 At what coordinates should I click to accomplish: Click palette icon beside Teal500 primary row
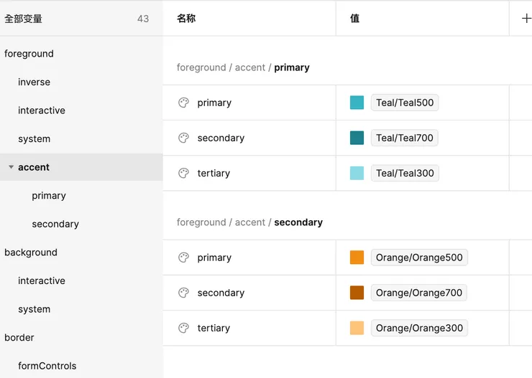tap(183, 103)
